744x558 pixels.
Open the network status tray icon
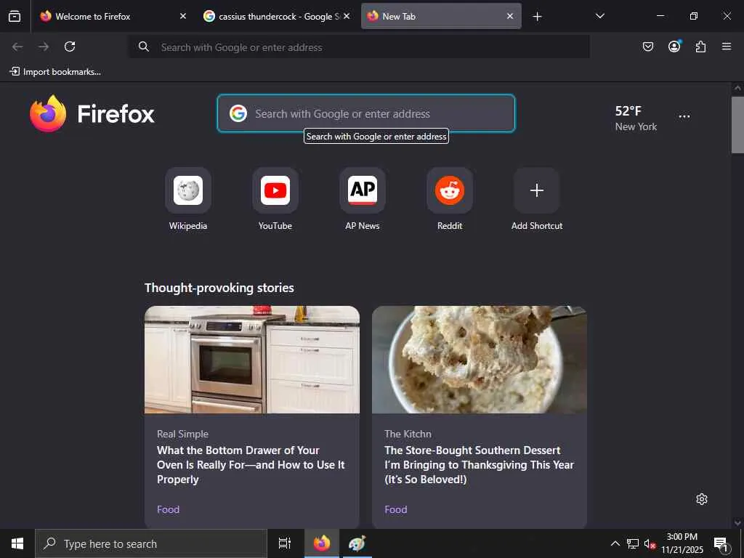tap(633, 543)
